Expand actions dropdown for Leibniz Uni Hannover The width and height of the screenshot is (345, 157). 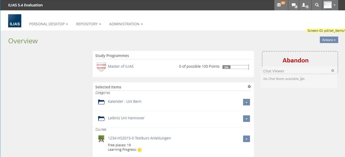(x=246, y=119)
